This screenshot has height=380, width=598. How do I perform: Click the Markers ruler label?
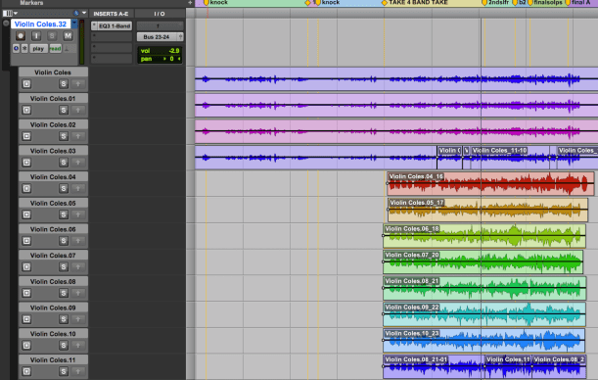[x=31, y=3]
